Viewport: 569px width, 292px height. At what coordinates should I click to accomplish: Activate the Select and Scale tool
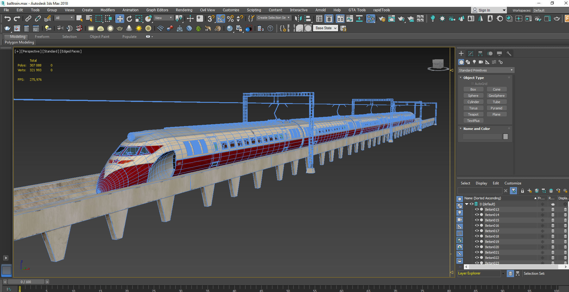click(139, 19)
